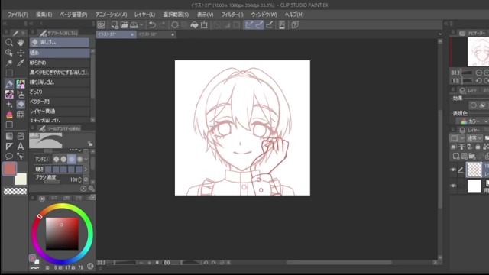Viewport: 489px width, 275px height.
Task: Select strongest anti-aliasing option
Action: (79, 160)
